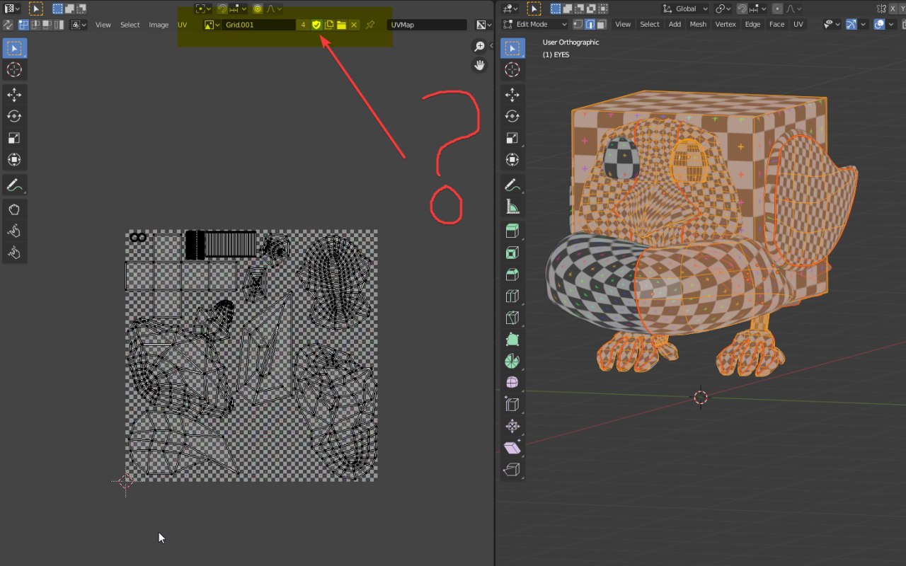
Task: Toggle show gizmo in 3D viewport
Action: [x=851, y=25]
